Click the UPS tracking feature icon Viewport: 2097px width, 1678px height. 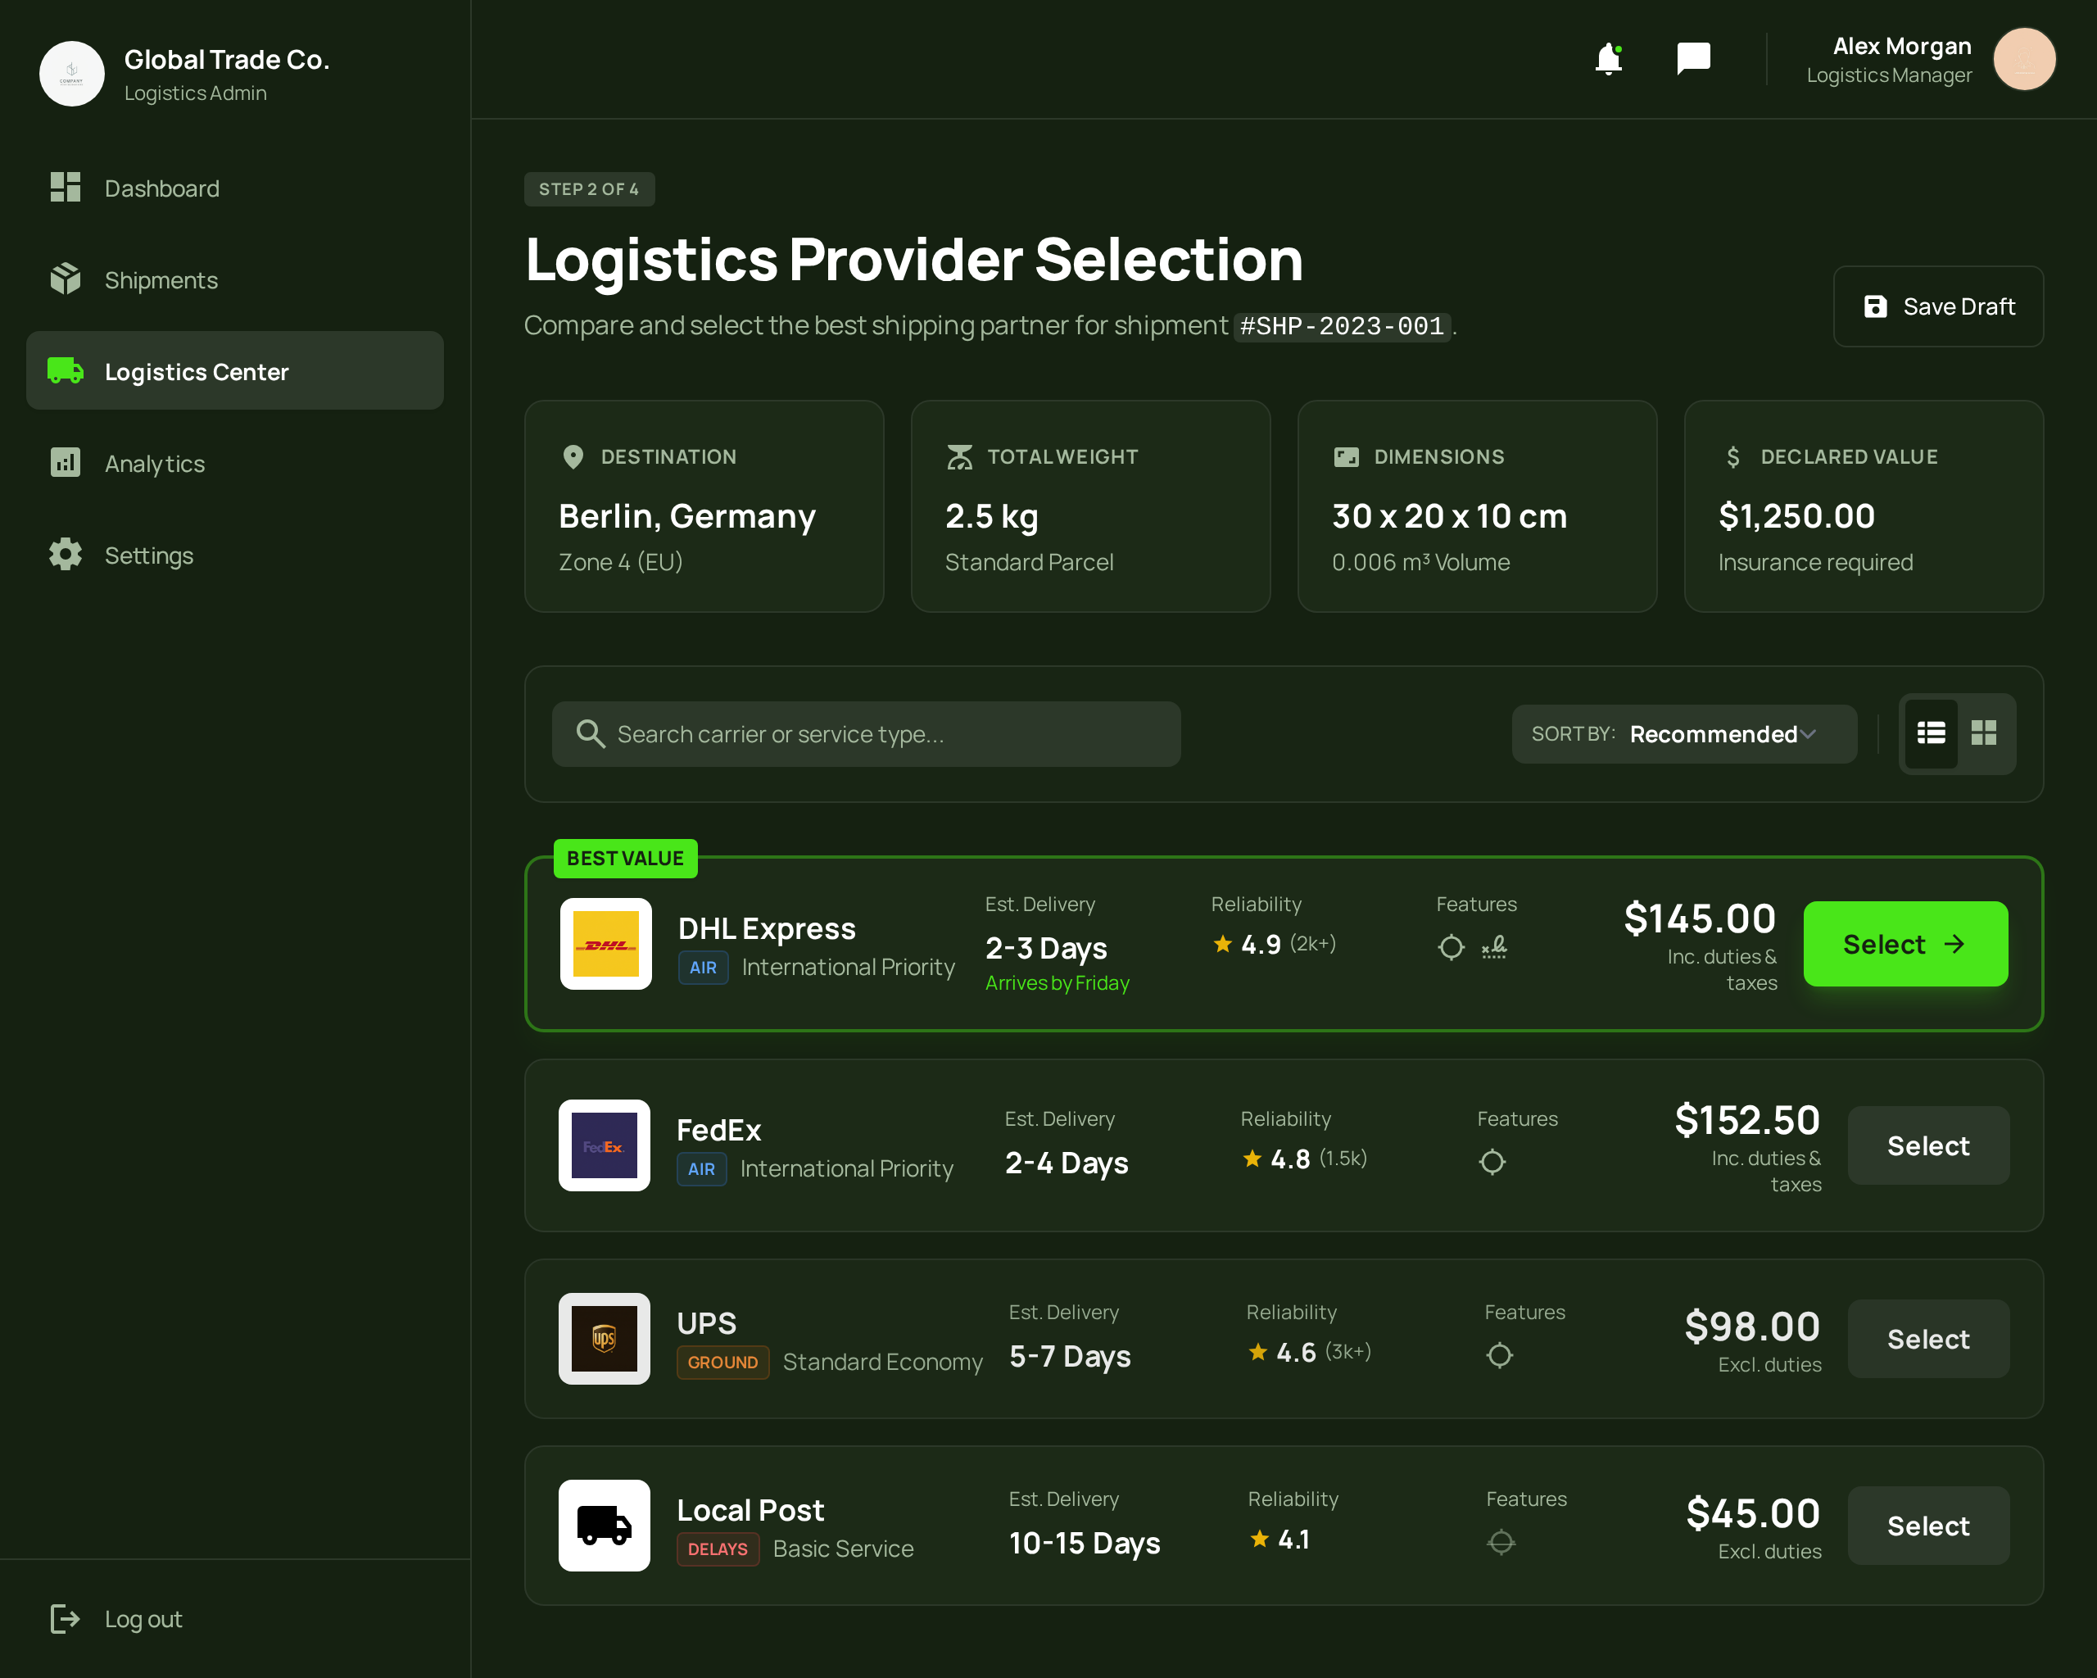click(x=1499, y=1354)
